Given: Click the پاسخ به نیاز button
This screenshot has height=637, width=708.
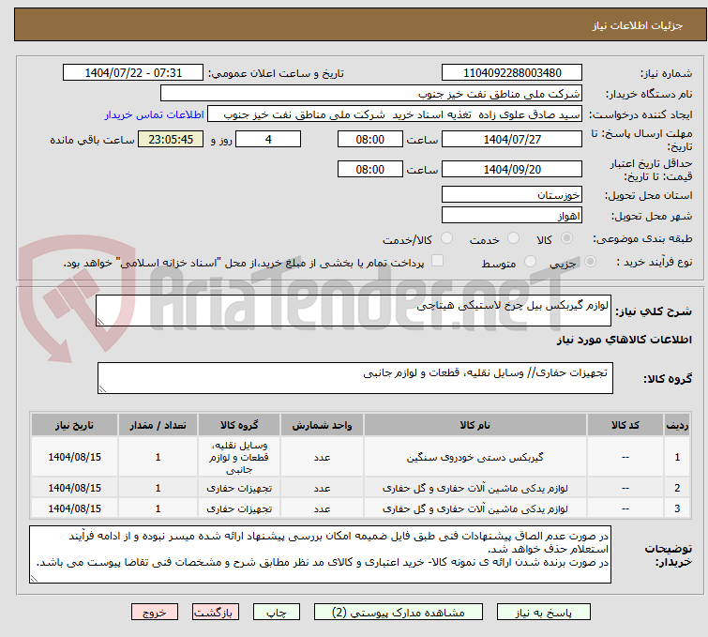Looking at the screenshot, I should coord(543,613).
